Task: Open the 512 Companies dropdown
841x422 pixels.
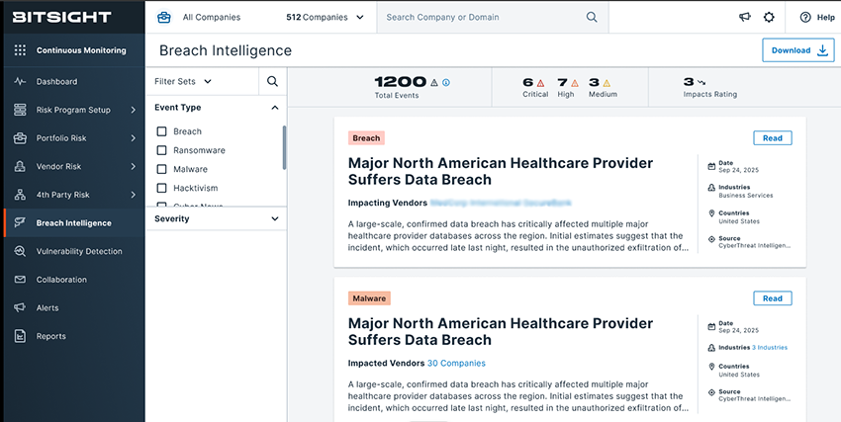Action: coord(326,17)
